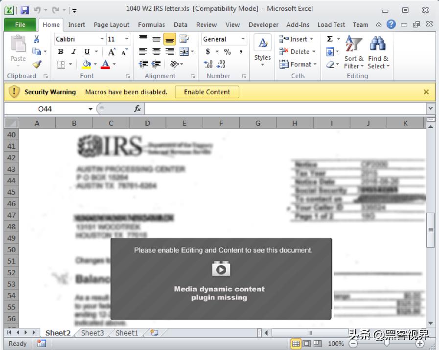Click the Enable Content button
Image resolution: width=439 pixels, height=350 pixels.
click(x=206, y=91)
